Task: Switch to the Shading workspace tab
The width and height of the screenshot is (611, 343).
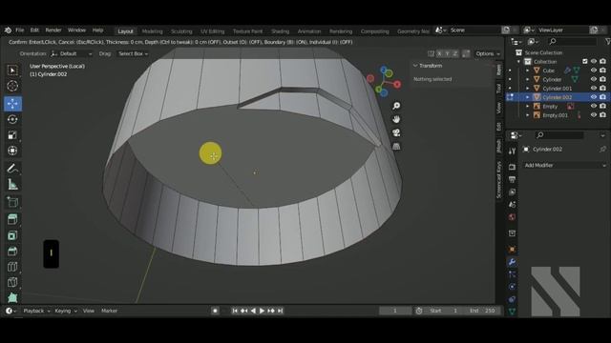Action: click(280, 31)
